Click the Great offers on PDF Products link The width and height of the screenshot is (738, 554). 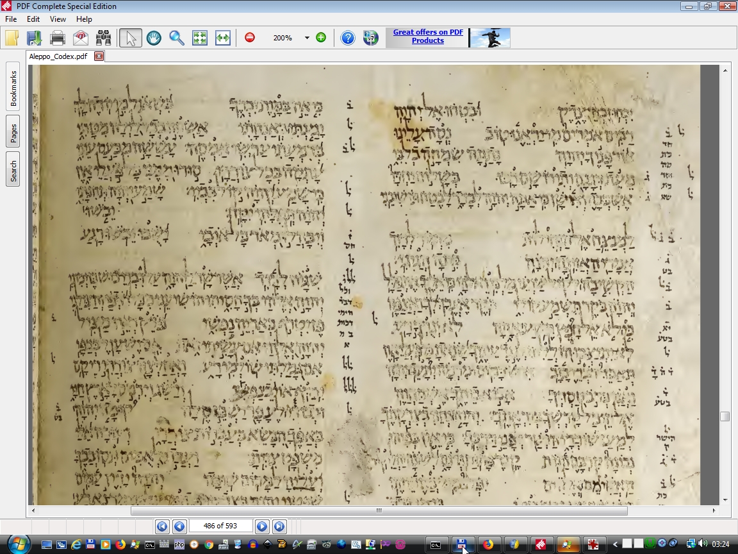(428, 37)
